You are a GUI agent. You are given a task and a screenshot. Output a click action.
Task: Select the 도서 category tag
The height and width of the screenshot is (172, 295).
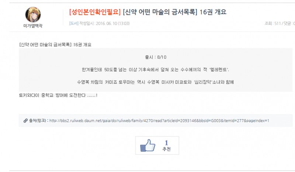click(x=74, y=23)
